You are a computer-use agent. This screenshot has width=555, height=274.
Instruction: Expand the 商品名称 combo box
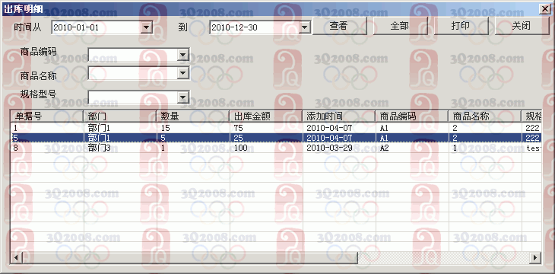[182, 73]
